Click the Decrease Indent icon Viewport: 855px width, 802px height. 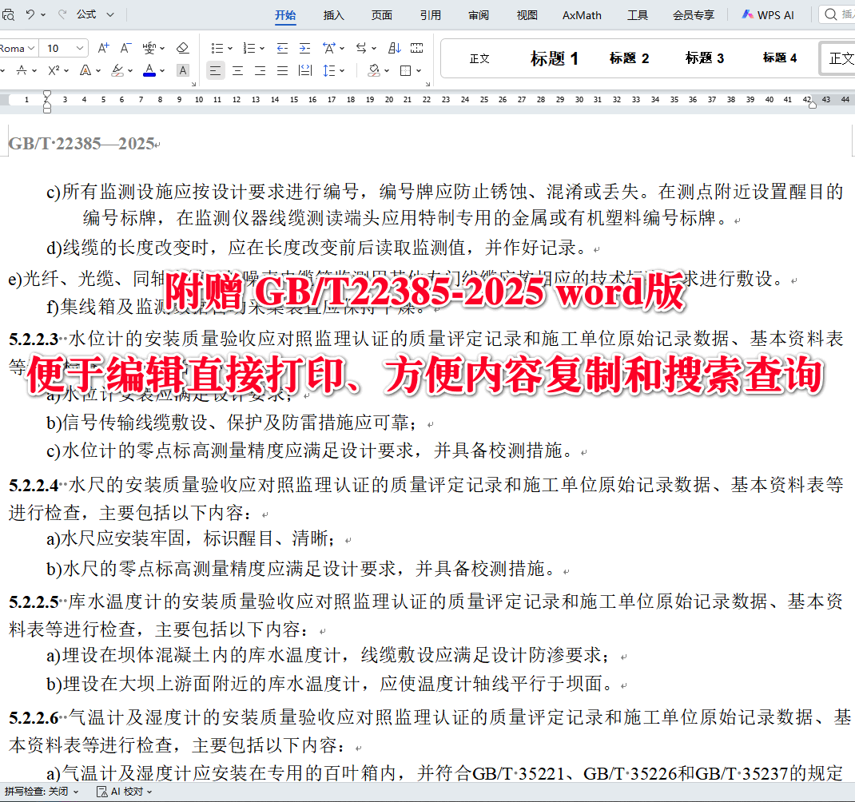[283, 48]
